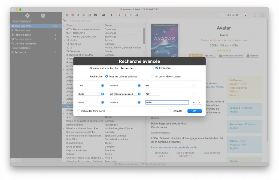
Task: Select 'Films non vus' in the sidebar
Action: (22, 30)
